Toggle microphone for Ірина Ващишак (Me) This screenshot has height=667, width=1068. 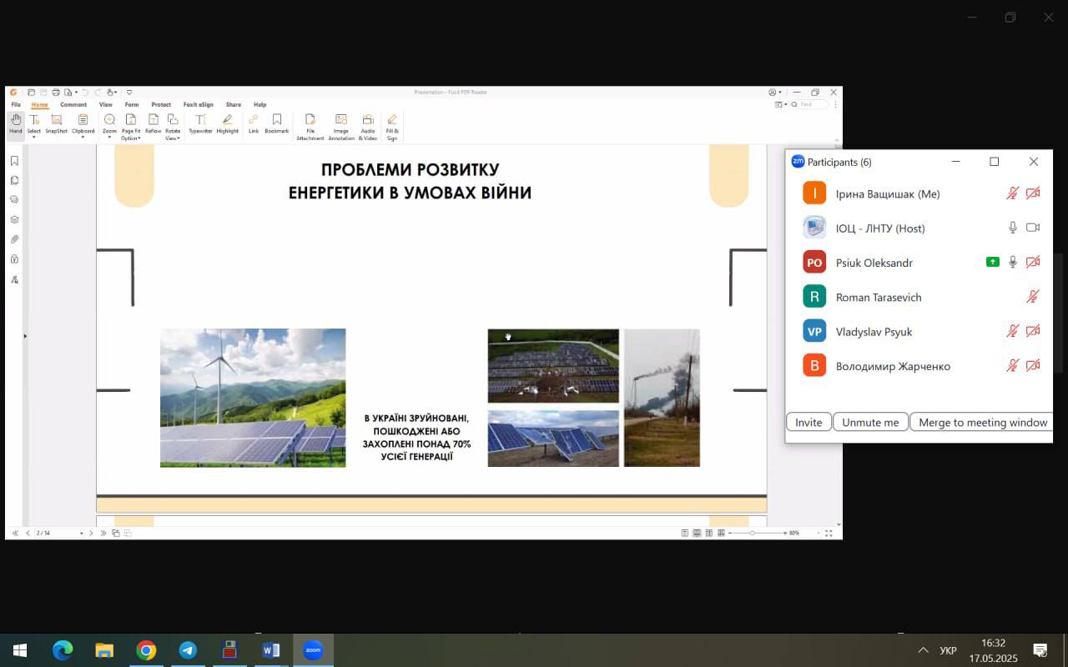(x=1012, y=193)
